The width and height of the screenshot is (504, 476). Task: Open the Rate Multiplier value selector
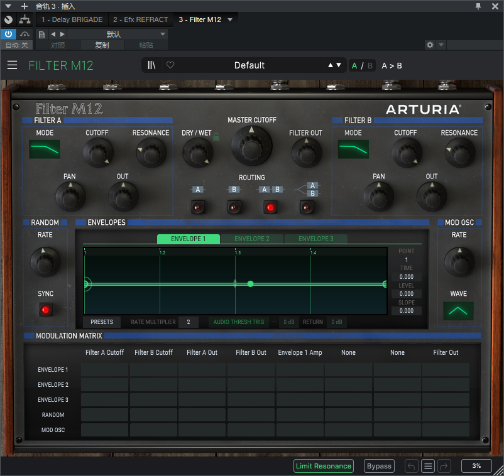click(x=189, y=322)
